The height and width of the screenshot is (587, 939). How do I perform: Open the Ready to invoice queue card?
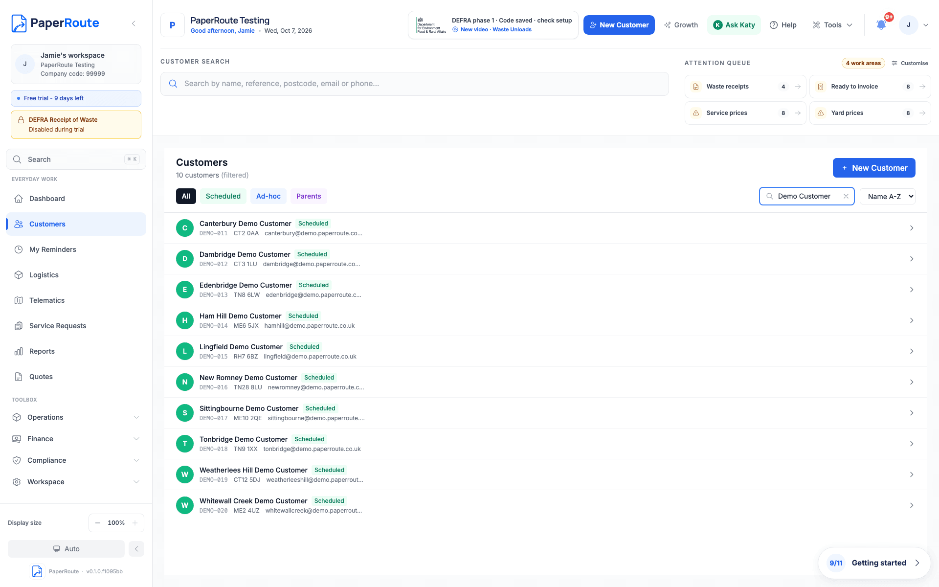[870, 87]
